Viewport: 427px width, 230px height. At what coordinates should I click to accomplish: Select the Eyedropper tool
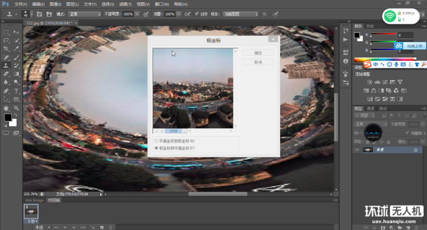pyautogui.click(x=17, y=49)
